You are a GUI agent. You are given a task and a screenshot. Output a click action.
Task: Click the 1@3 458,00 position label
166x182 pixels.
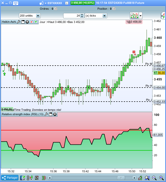click(134, 22)
